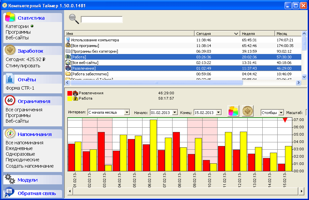
Task: Click Создать напоминание link
Action: [x=29, y=166]
